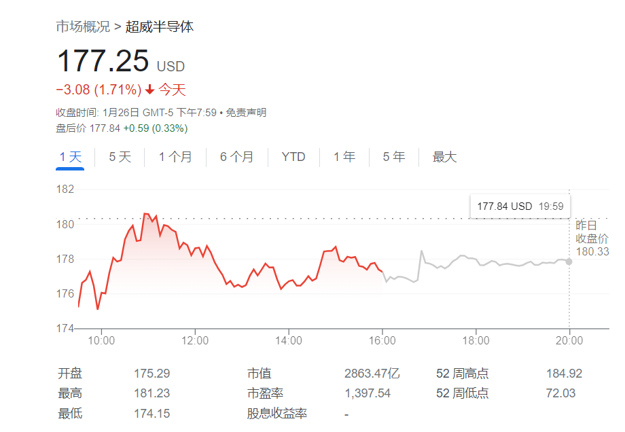Viewport: 625px width, 432px height.
Task: Select the 1 天 time range tab
Action: tap(70, 157)
